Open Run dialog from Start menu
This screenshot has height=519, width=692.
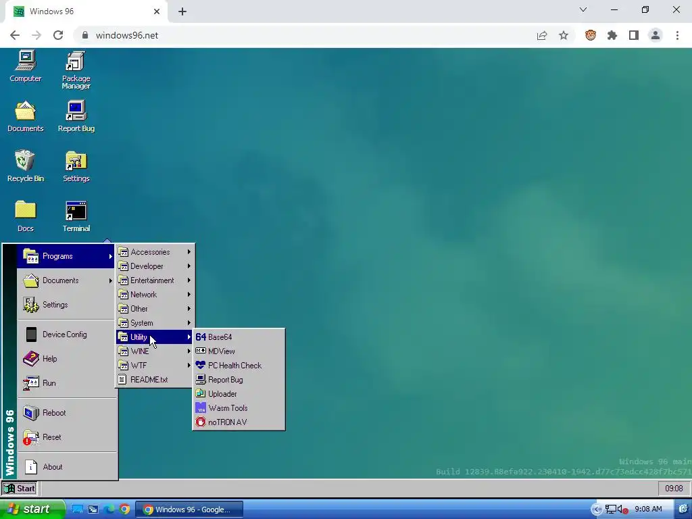67,382
